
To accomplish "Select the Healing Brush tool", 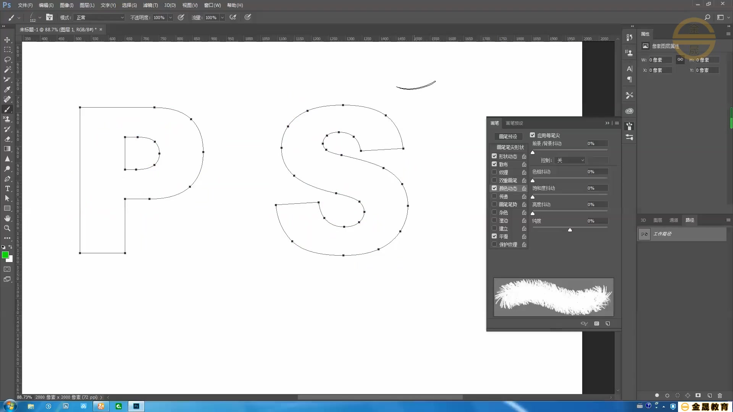I will [x=7, y=99].
